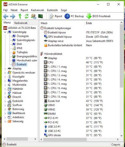This screenshot has height=147, width=125.
Task: Select the USB 3.0 #1 temperature row
Action: [x=73, y=127]
